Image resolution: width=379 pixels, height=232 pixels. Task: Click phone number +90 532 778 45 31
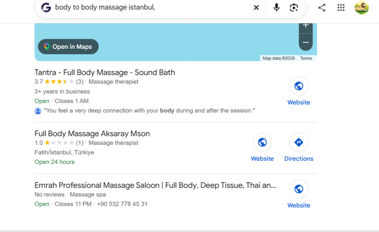tap(122, 204)
